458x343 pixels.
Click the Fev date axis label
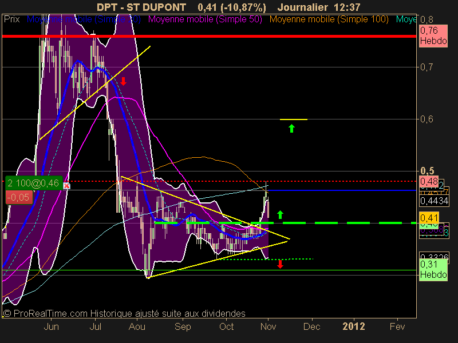(x=397, y=326)
